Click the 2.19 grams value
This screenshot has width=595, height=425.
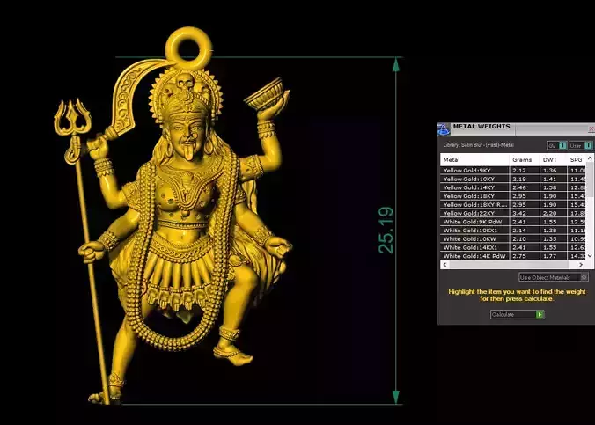tap(519, 179)
